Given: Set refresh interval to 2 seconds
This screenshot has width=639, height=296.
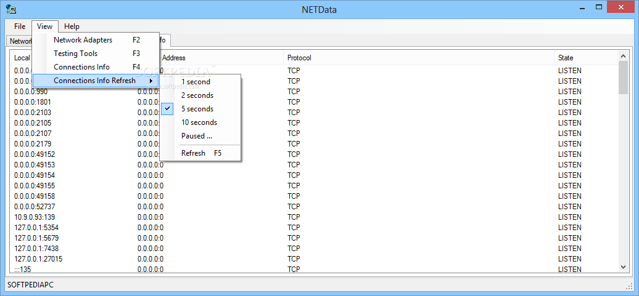Looking at the screenshot, I should [200, 95].
